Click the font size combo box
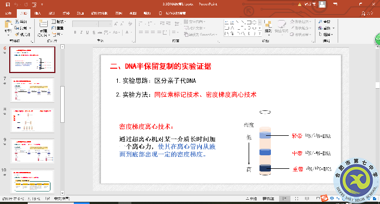The image size is (380, 204). coord(105,24)
